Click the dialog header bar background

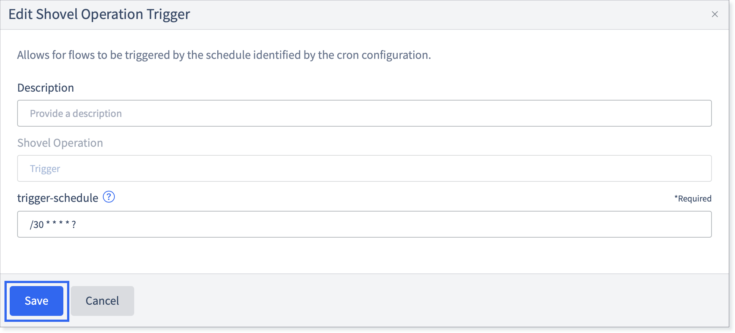[447, 14]
